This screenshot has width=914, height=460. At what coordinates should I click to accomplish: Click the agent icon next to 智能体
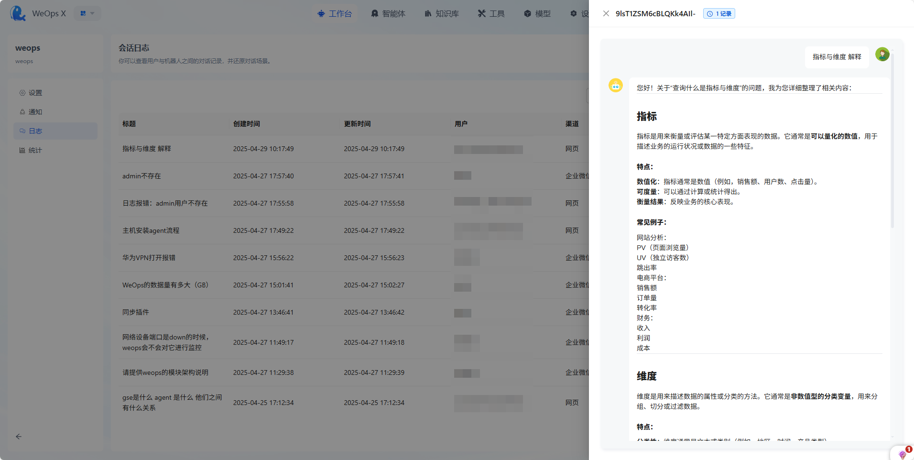coord(375,14)
